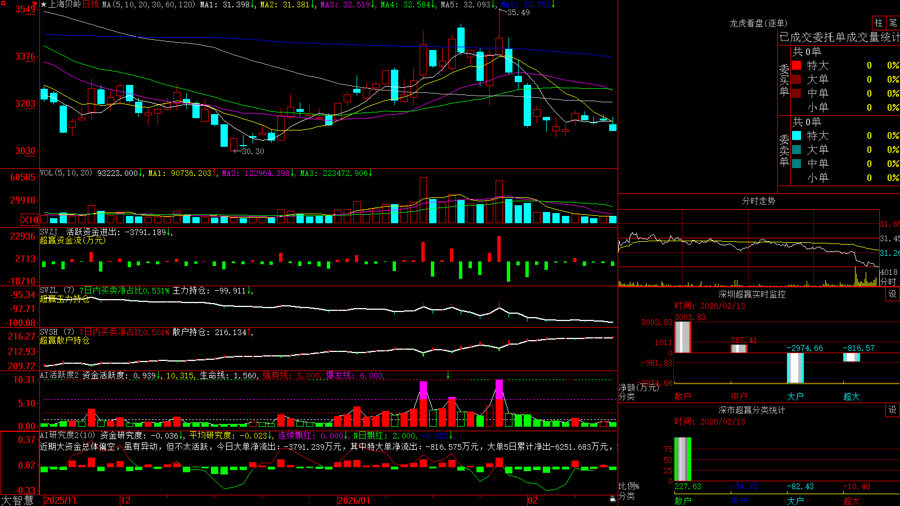Click the 已成交委托单成交量统计 header
Viewport: 900px width, 506px height.
click(x=839, y=37)
